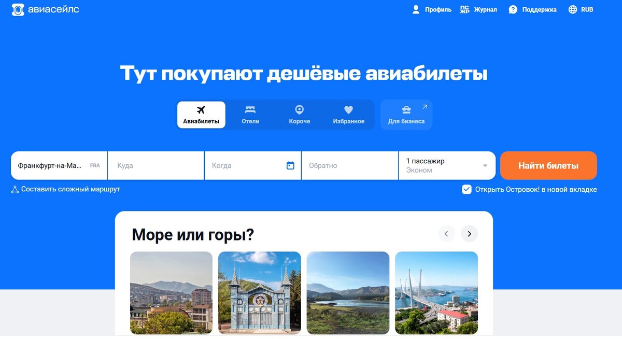Uncheck Открыть Островок в новой вкладке
This screenshot has height=339, width=622.
(x=466, y=189)
